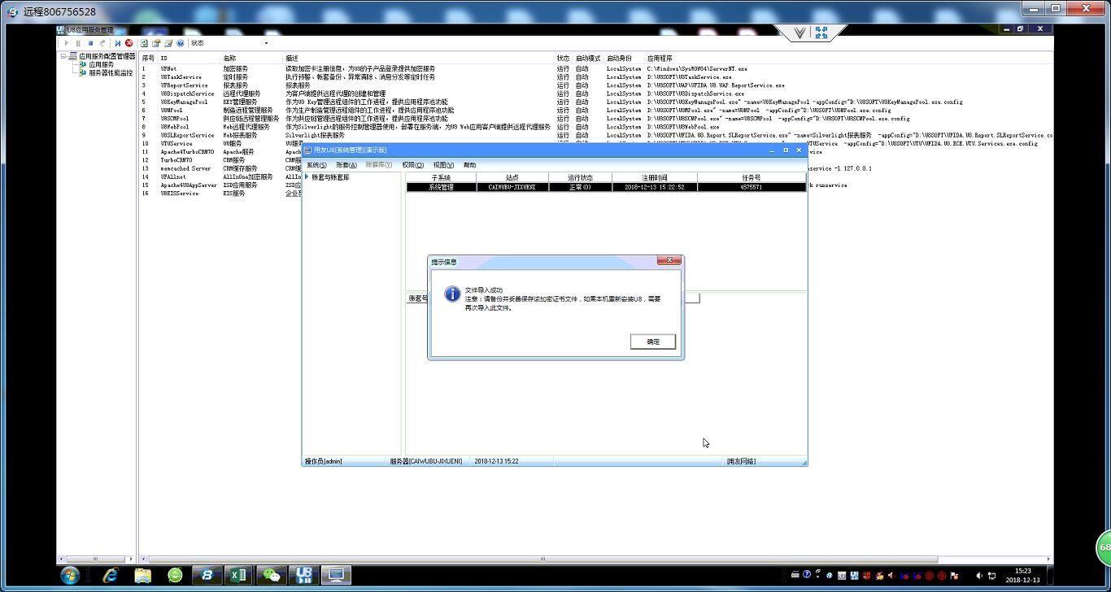1111x592 pixels.
Task: Click the blue help question-mark toolbar icon
Action: tap(180, 43)
